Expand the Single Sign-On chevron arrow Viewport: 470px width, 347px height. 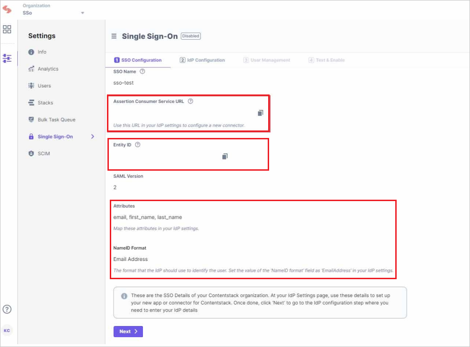point(93,137)
